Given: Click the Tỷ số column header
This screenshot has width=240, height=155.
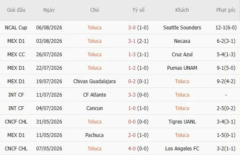Looking at the screenshot, I should click(139, 10).
